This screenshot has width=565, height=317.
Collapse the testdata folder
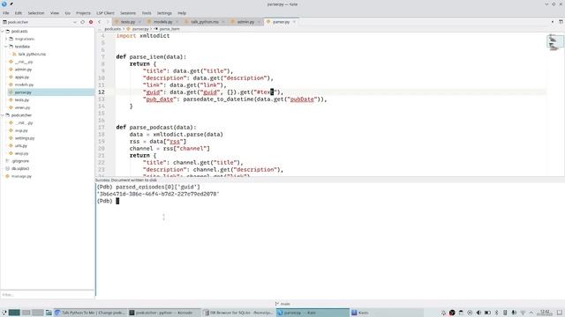coord(6,47)
